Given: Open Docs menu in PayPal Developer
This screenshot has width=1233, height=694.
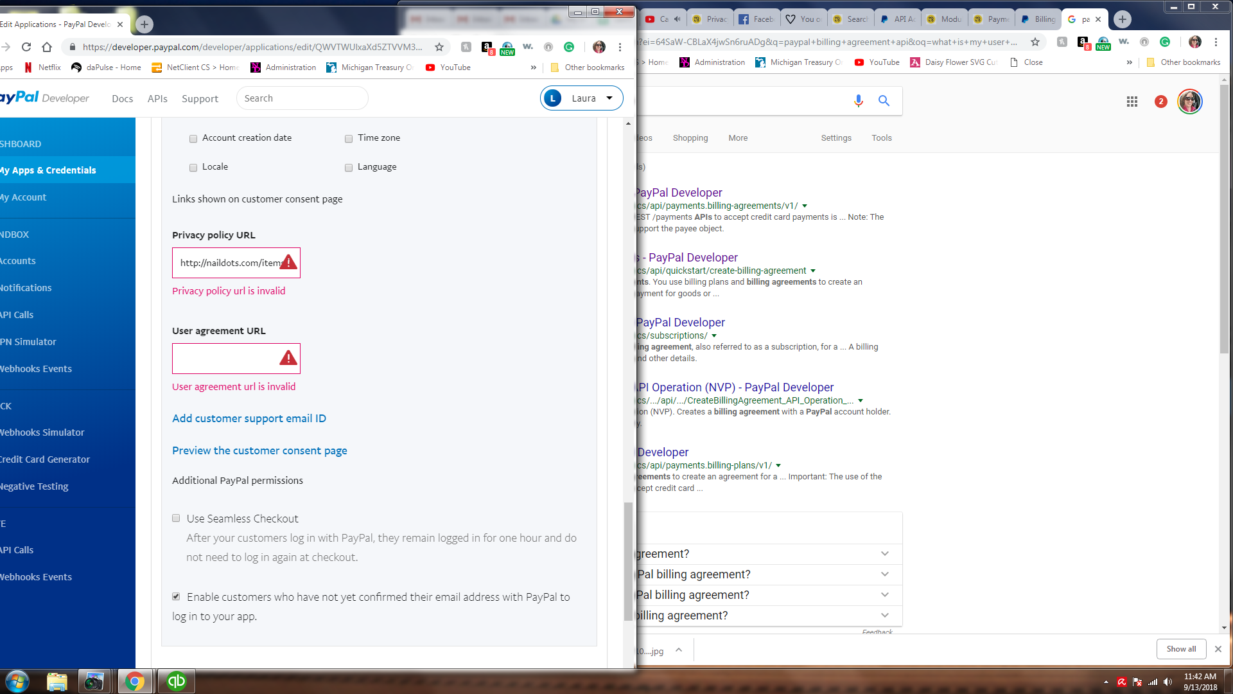Looking at the screenshot, I should pos(122,98).
